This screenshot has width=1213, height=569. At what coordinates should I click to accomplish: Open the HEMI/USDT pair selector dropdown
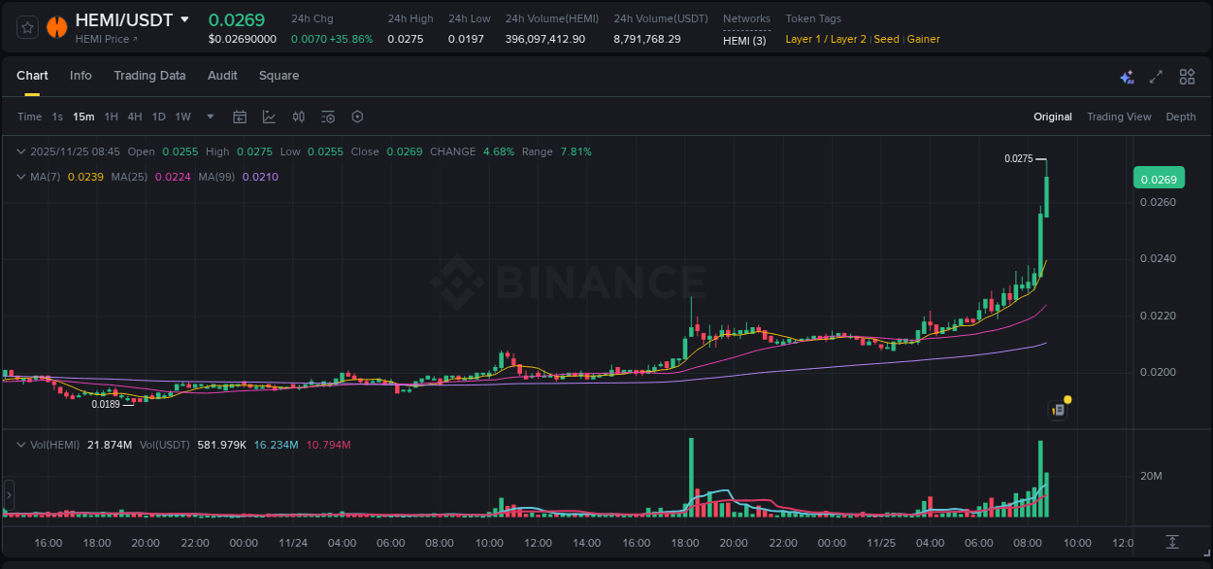[184, 19]
